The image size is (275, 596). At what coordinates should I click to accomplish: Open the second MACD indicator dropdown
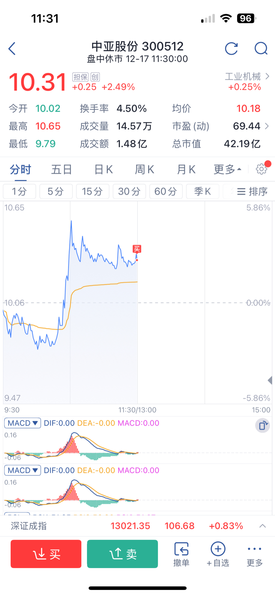tap(23, 470)
